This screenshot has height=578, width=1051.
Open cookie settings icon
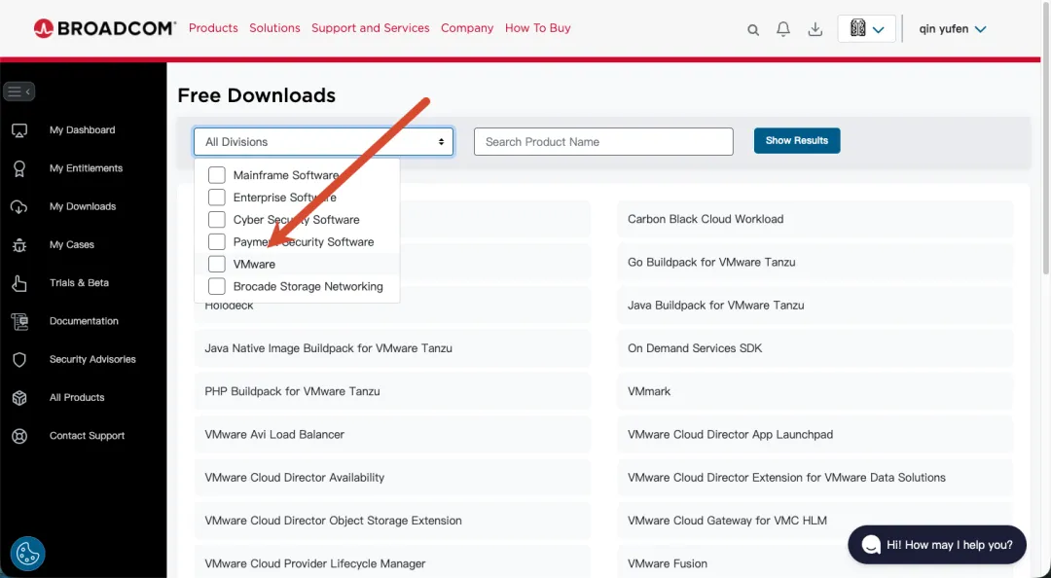pyautogui.click(x=27, y=554)
